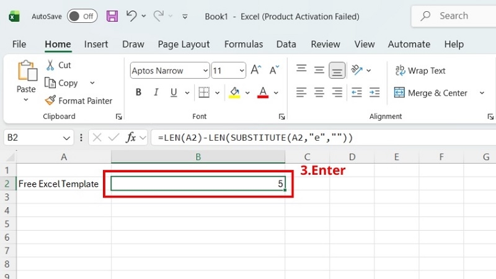Switch to the Formulas tab
This screenshot has height=279, width=496.
pos(244,44)
